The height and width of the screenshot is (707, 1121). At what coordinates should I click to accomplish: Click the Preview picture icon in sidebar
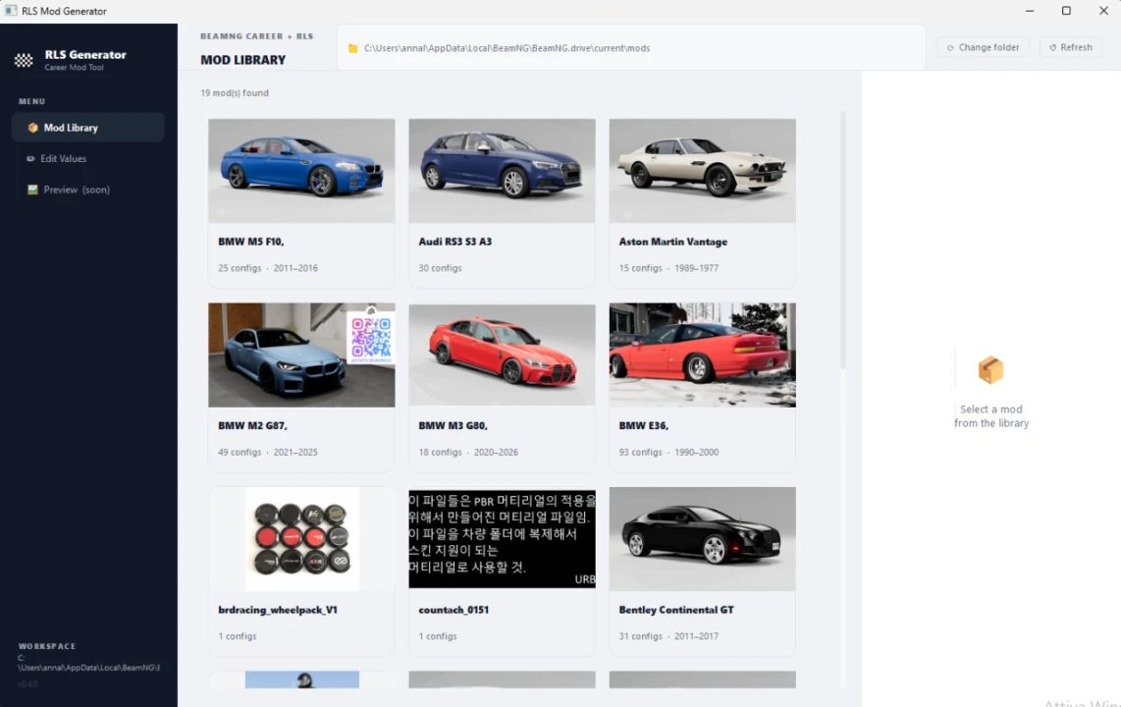point(32,190)
